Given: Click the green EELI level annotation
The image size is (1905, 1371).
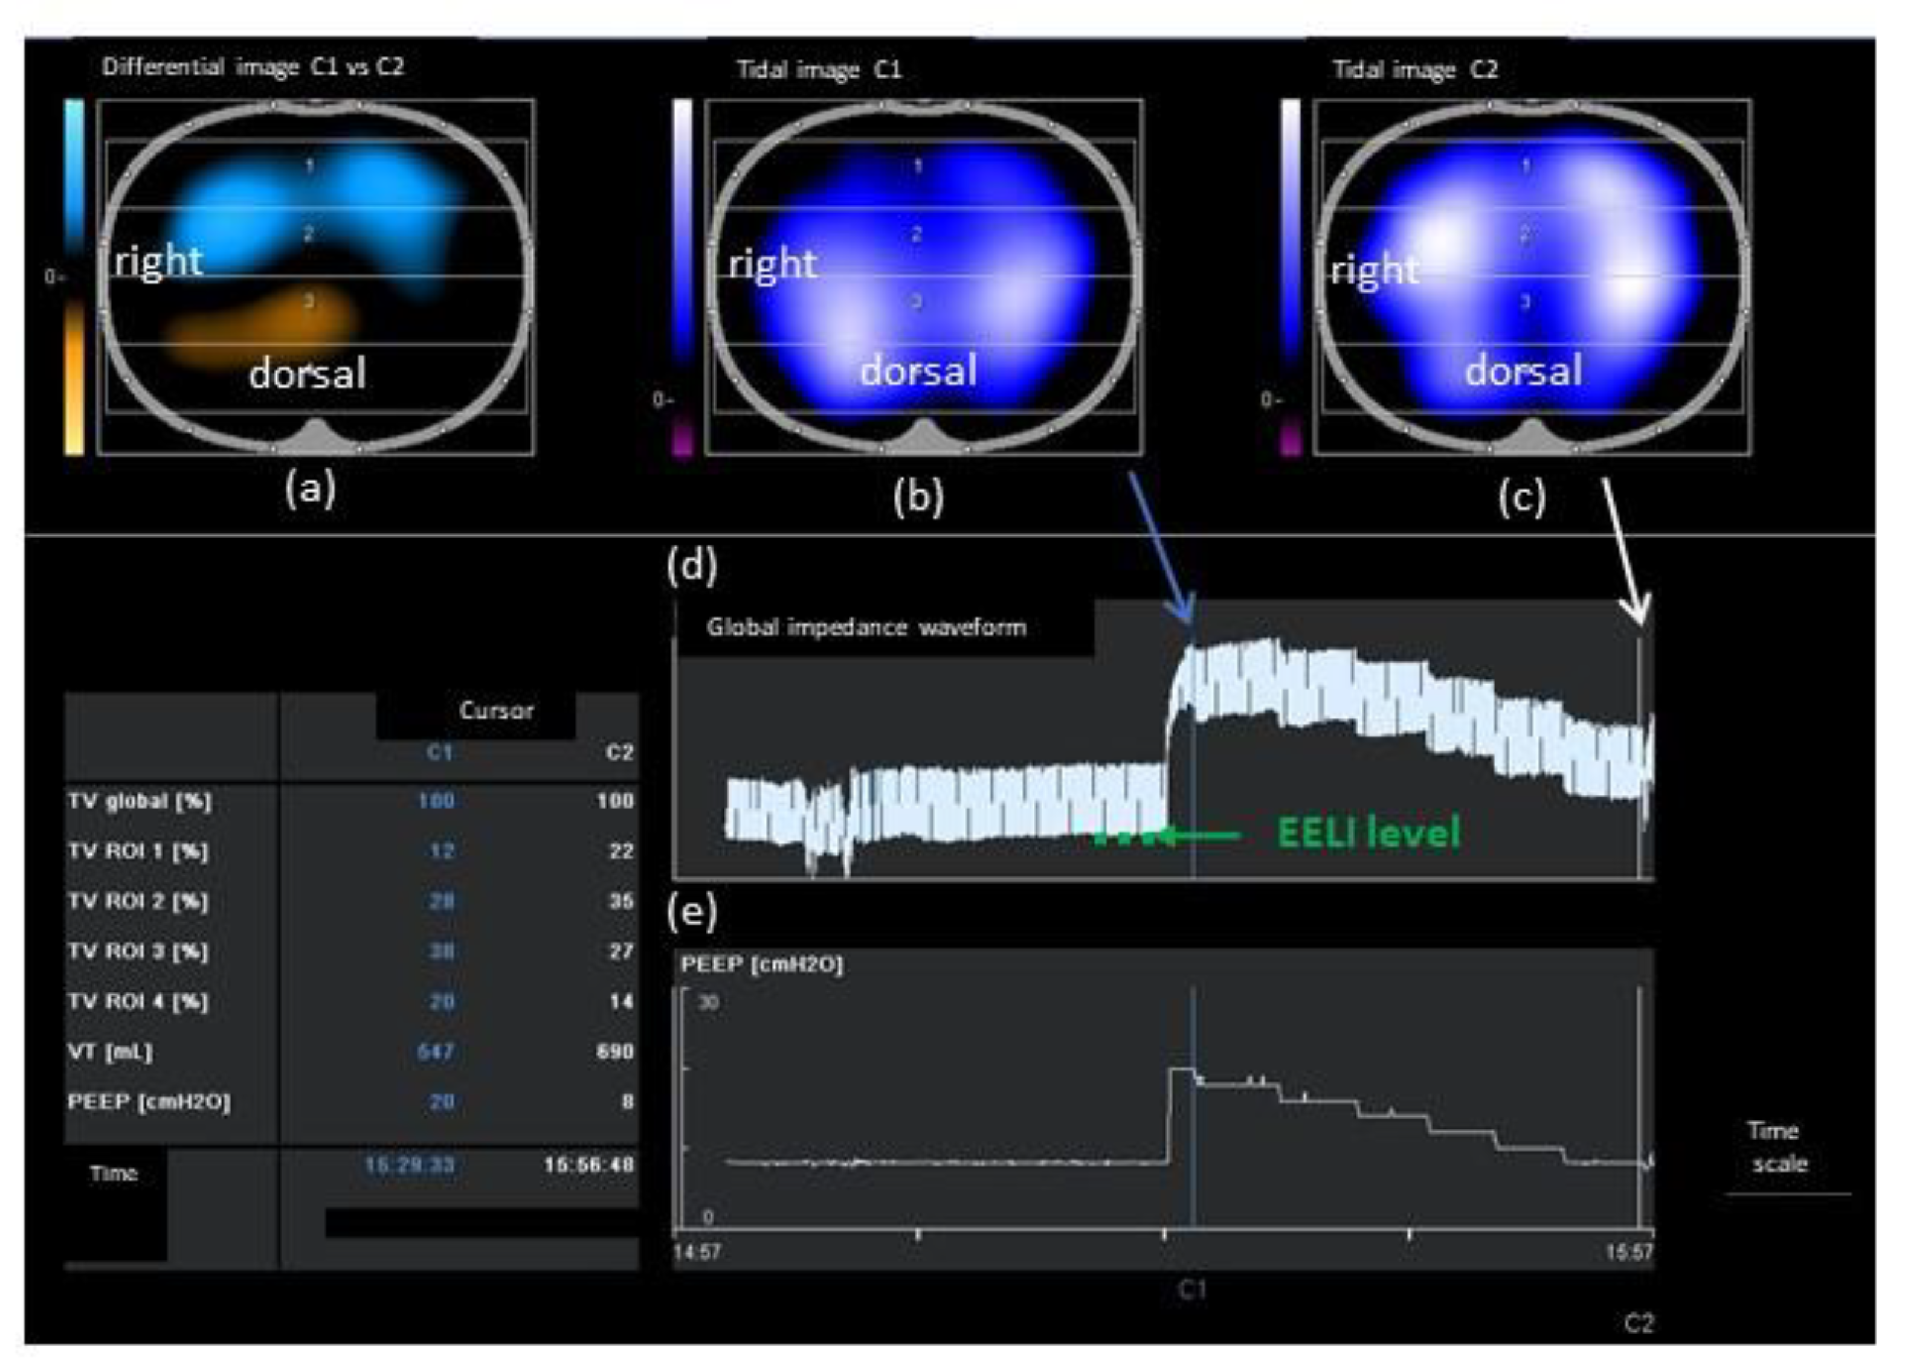Looking at the screenshot, I should [x=1367, y=833].
